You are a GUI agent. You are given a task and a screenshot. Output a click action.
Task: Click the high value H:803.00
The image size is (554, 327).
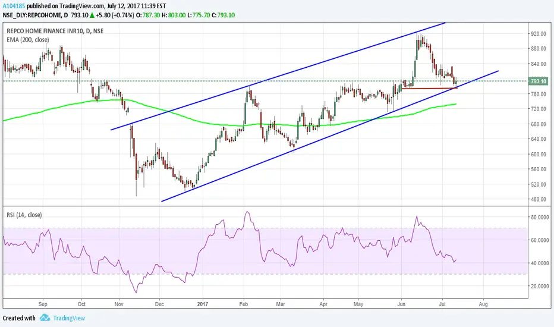pos(174,15)
